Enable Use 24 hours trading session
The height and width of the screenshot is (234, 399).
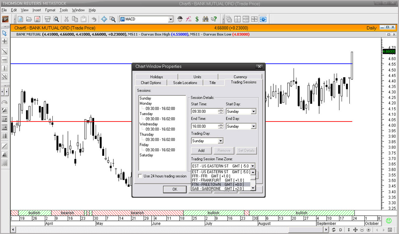click(140, 176)
